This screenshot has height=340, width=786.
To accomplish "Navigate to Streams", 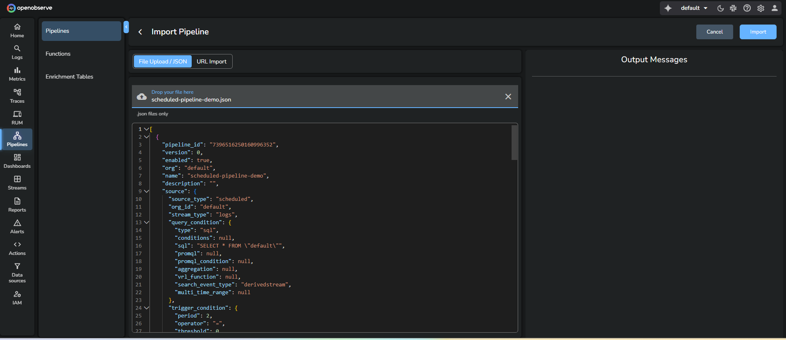I will 17,183.
